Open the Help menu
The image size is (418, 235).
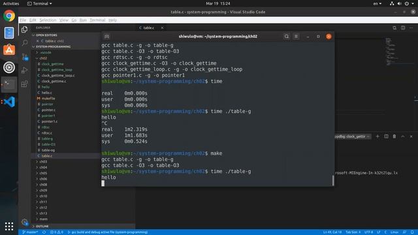tap(112, 20)
